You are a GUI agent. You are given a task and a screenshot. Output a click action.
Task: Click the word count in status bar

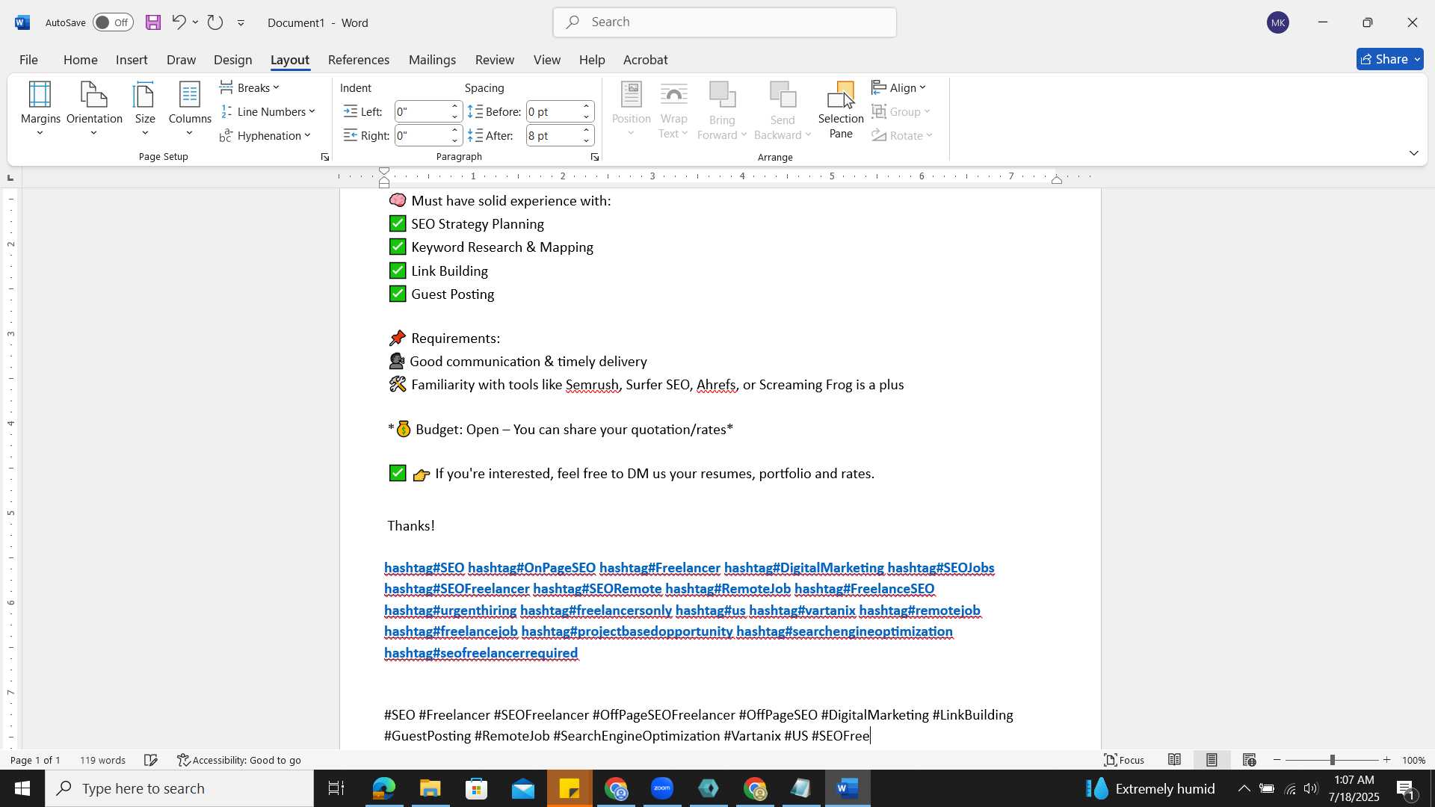click(103, 760)
